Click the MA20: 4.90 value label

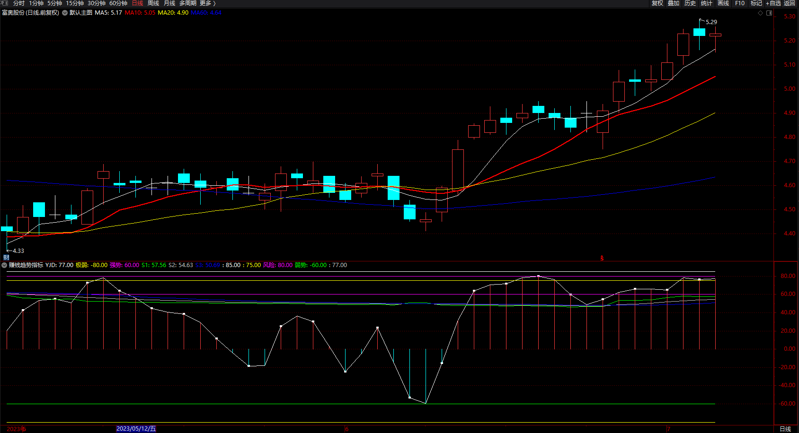[x=173, y=13]
